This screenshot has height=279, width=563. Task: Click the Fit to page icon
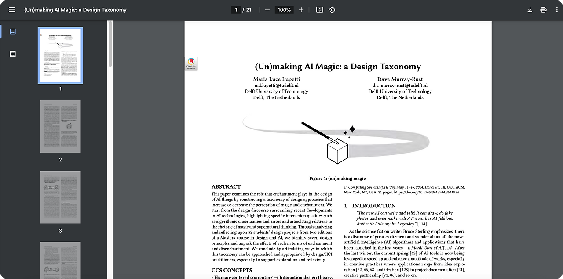[x=320, y=10]
